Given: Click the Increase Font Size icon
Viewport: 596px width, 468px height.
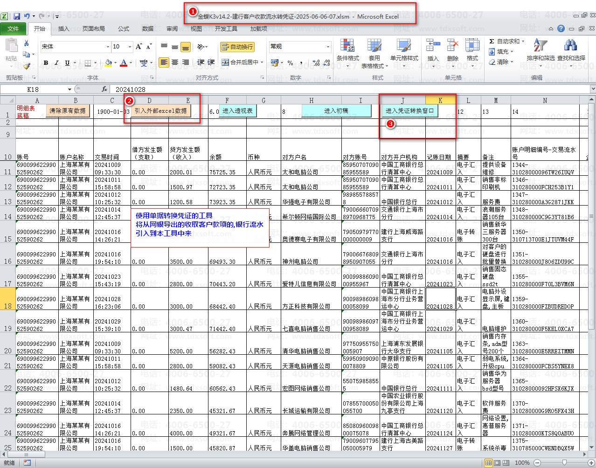Looking at the screenshot, I should tap(139, 47).
